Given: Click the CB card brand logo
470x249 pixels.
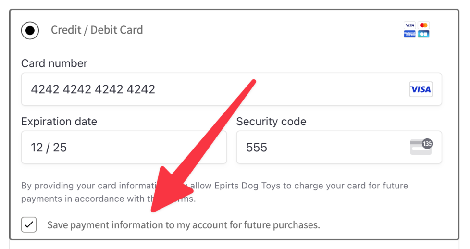Looking at the screenshot, I should [x=423, y=34].
